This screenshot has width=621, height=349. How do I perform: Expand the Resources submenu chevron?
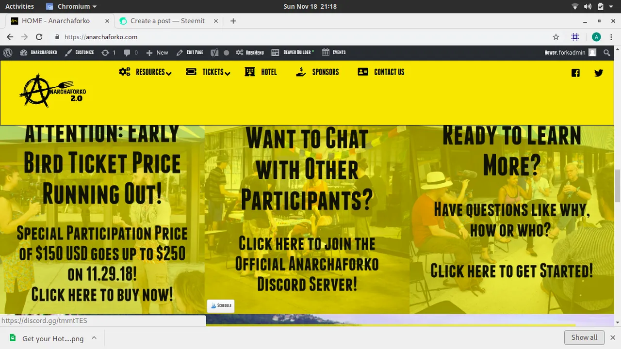pyautogui.click(x=168, y=73)
